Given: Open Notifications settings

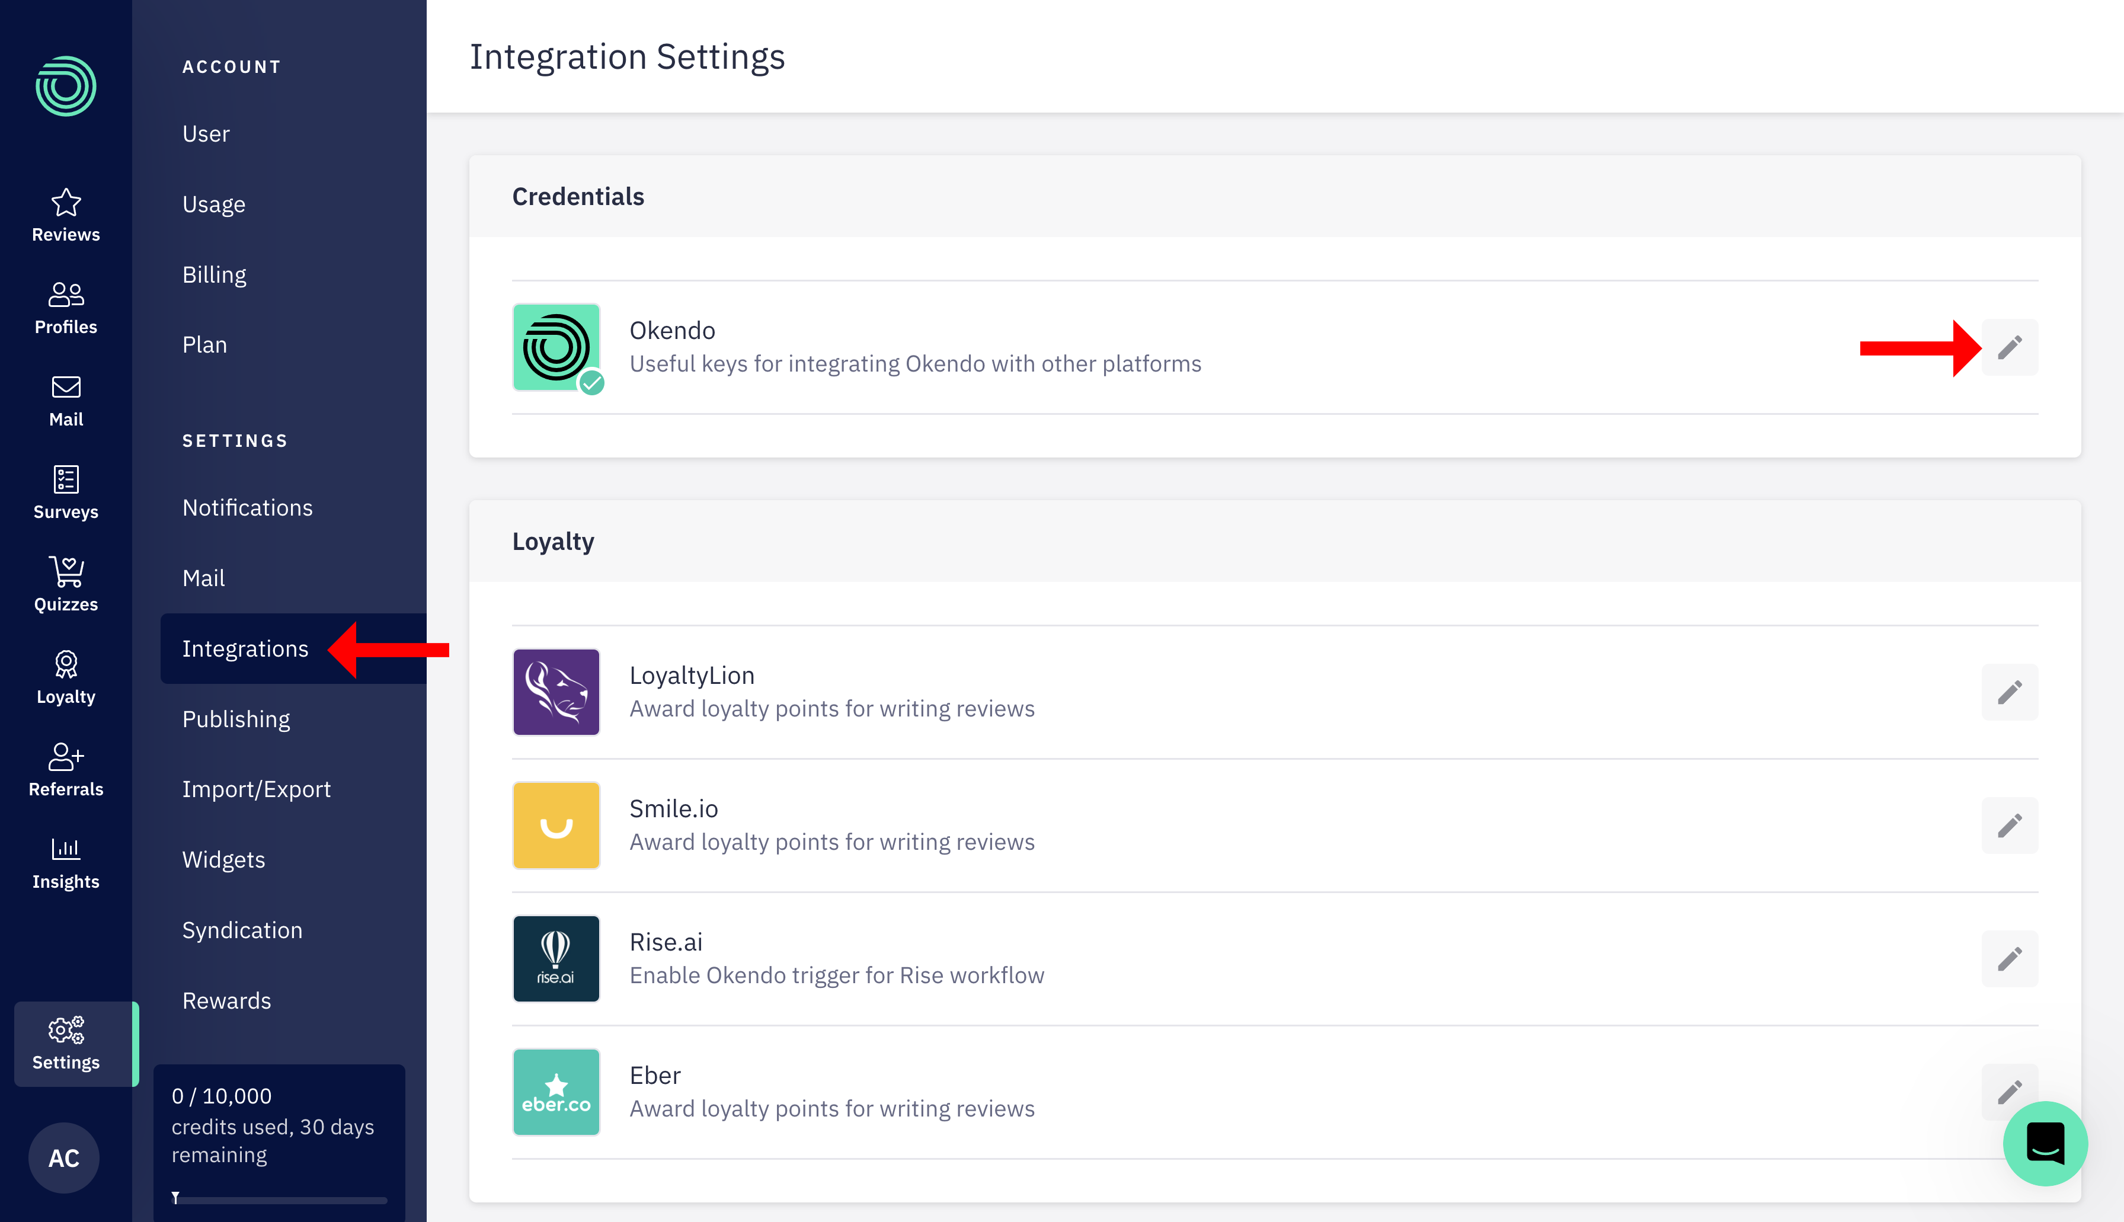Looking at the screenshot, I should point(247,507).
